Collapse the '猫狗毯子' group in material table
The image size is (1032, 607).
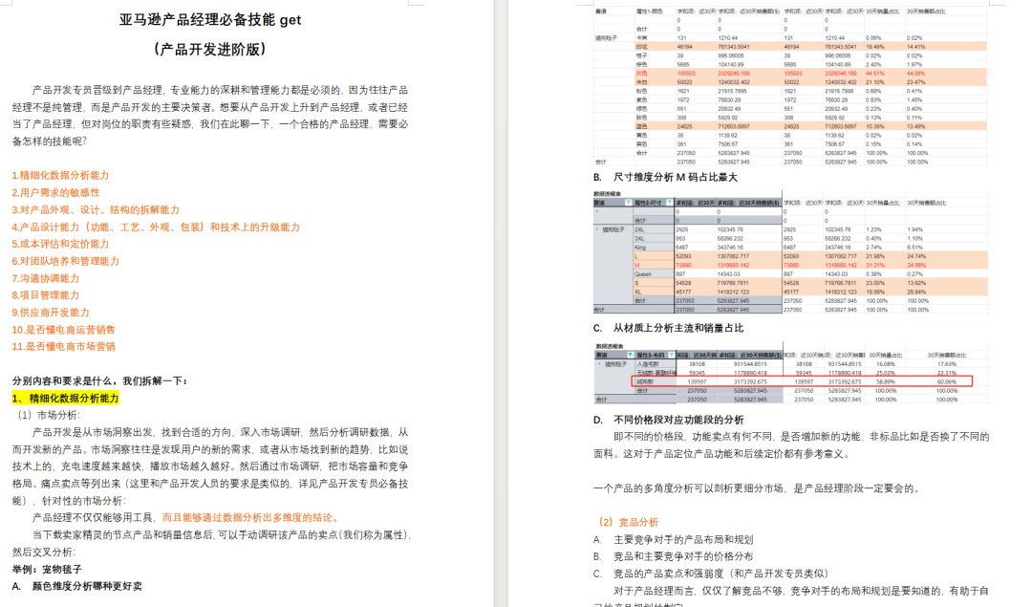tap(599, 364)
